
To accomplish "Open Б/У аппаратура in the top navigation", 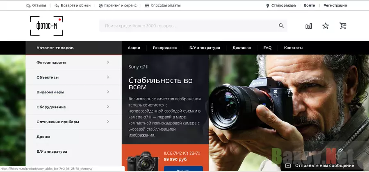I will (205, 48).
